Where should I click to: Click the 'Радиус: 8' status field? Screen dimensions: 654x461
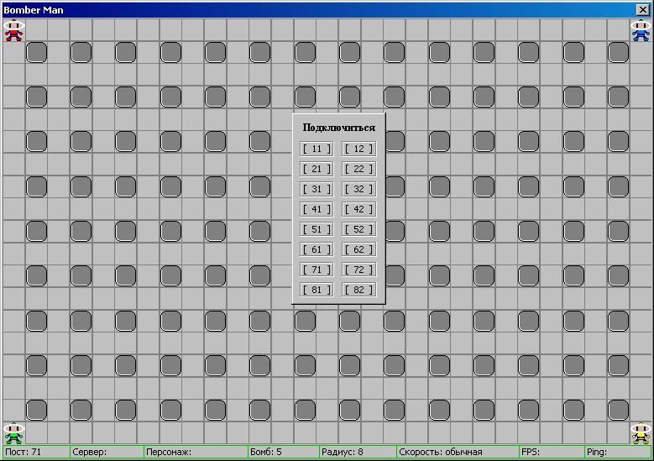tap(358, 452)
